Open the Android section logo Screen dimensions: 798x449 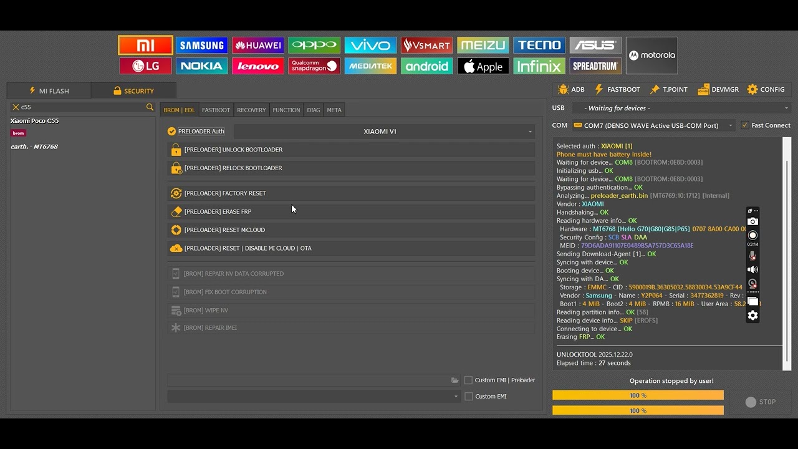[x=427, y=66]
